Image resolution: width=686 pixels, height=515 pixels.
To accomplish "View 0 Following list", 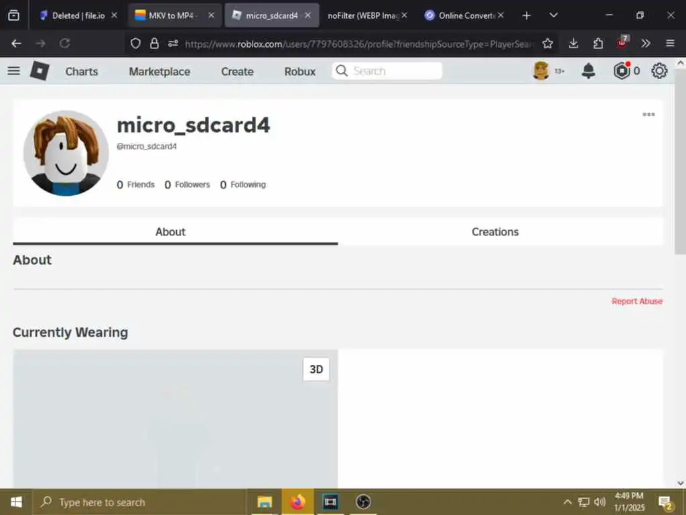I will (x=243, y=185).
